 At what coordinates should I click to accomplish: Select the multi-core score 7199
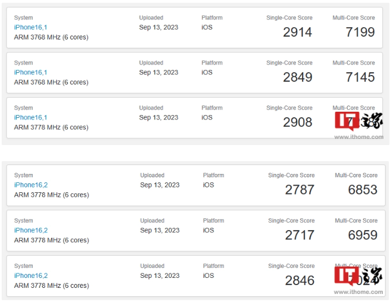360,32
